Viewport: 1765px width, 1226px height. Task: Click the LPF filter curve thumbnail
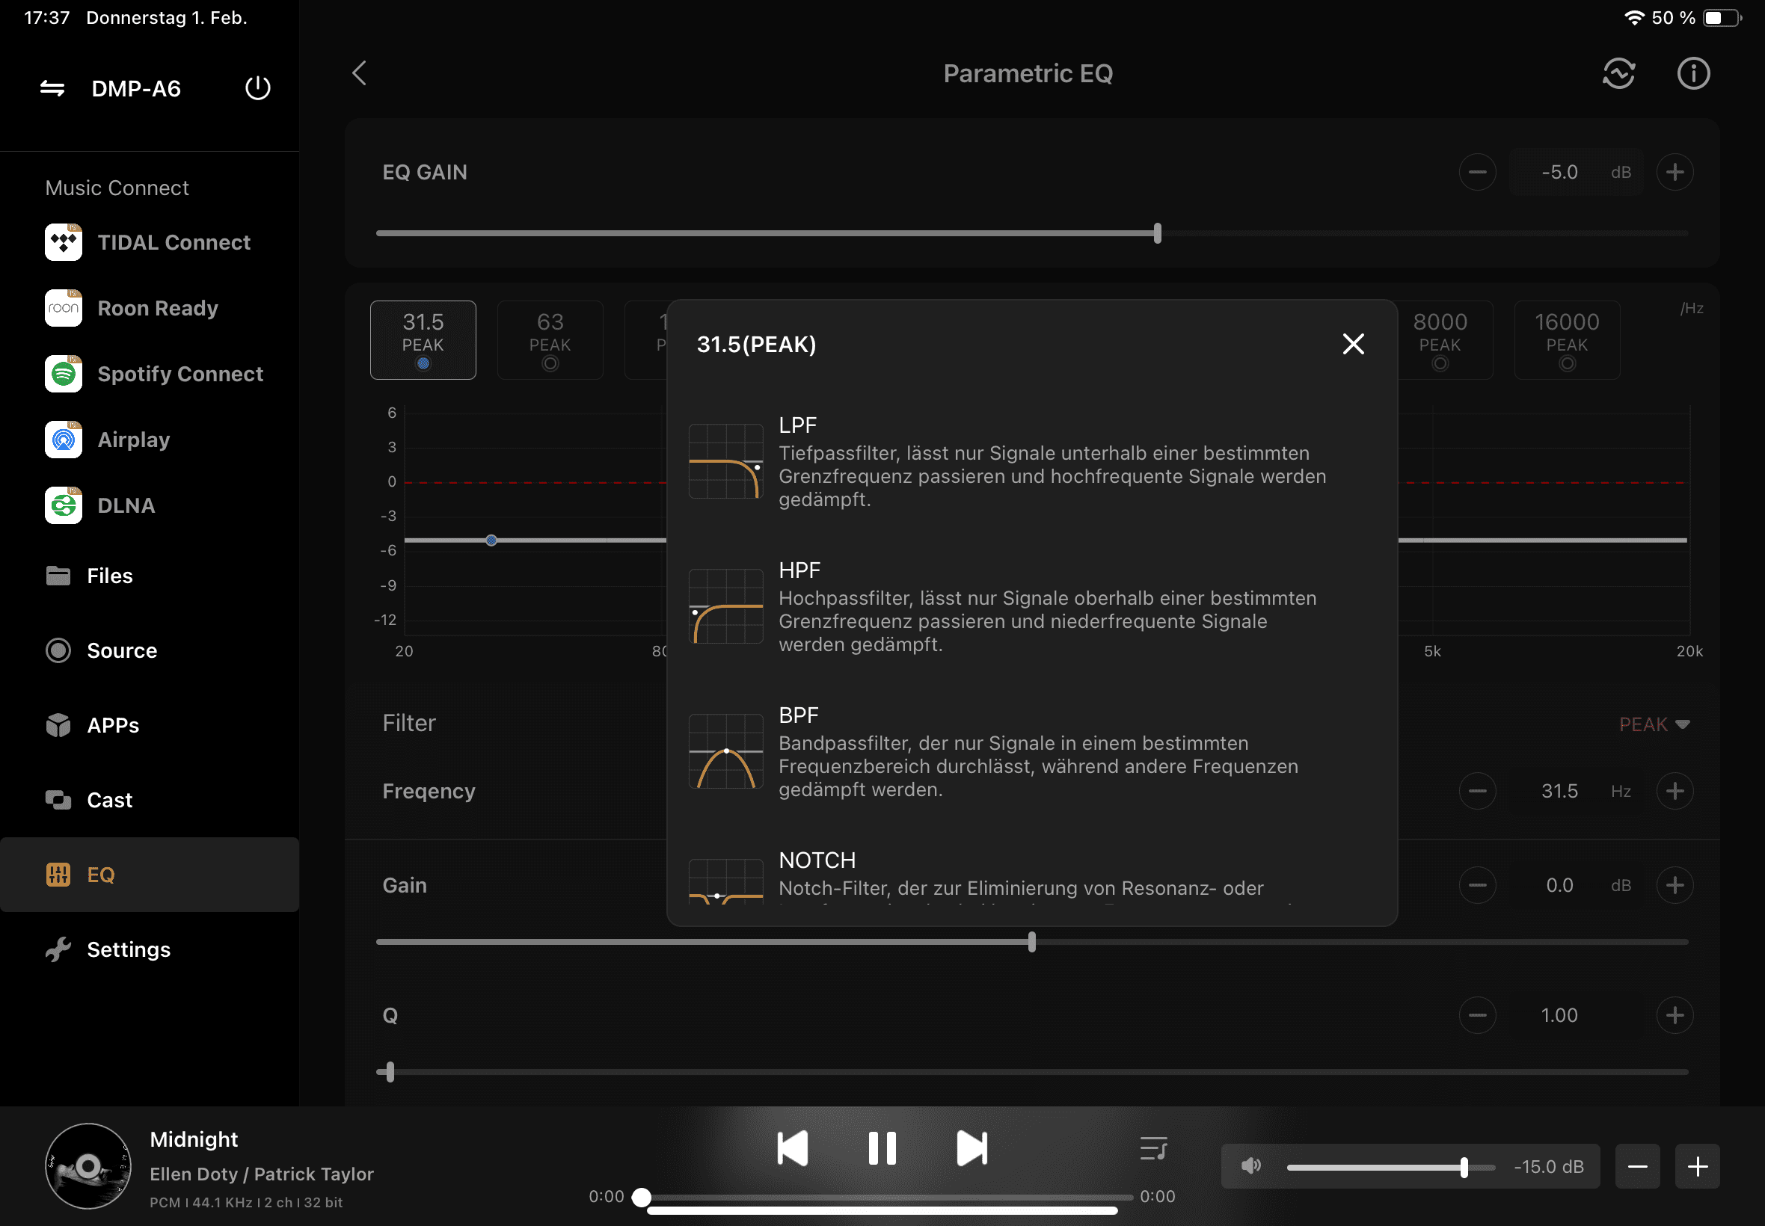click(725, 461)
